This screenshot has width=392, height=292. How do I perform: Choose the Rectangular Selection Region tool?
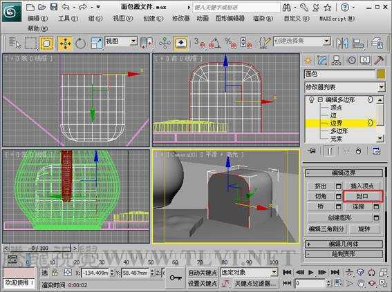30,43
